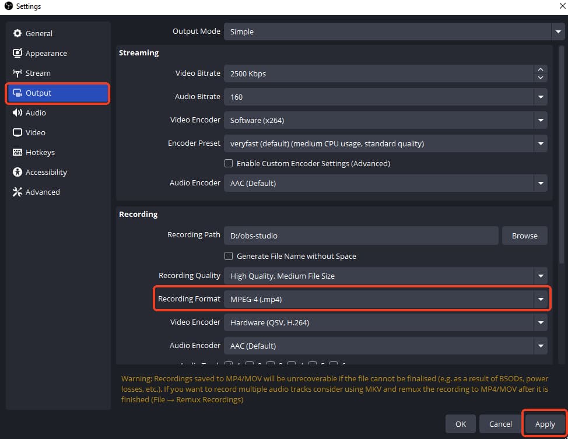Click Browse for recording path
Viewport: 568px width, 439px height.
point(524,236)
